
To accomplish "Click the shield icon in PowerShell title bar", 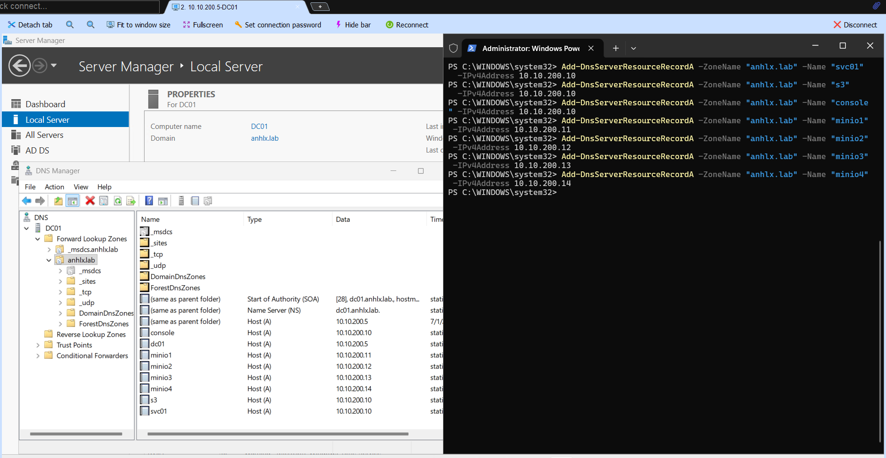I will click(453, 48).
